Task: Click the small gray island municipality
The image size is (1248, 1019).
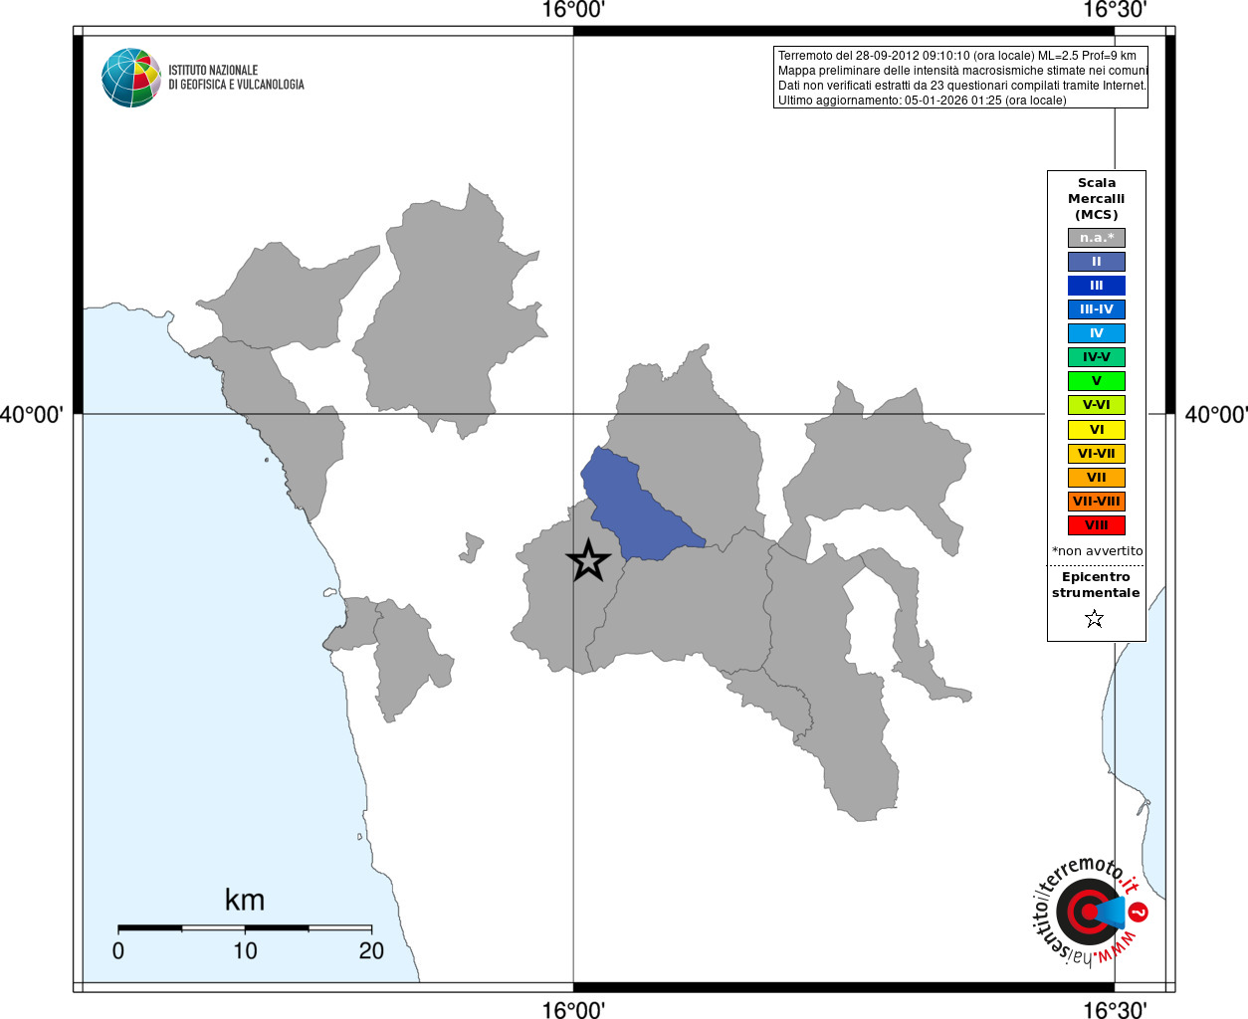Action: (472, 547)
